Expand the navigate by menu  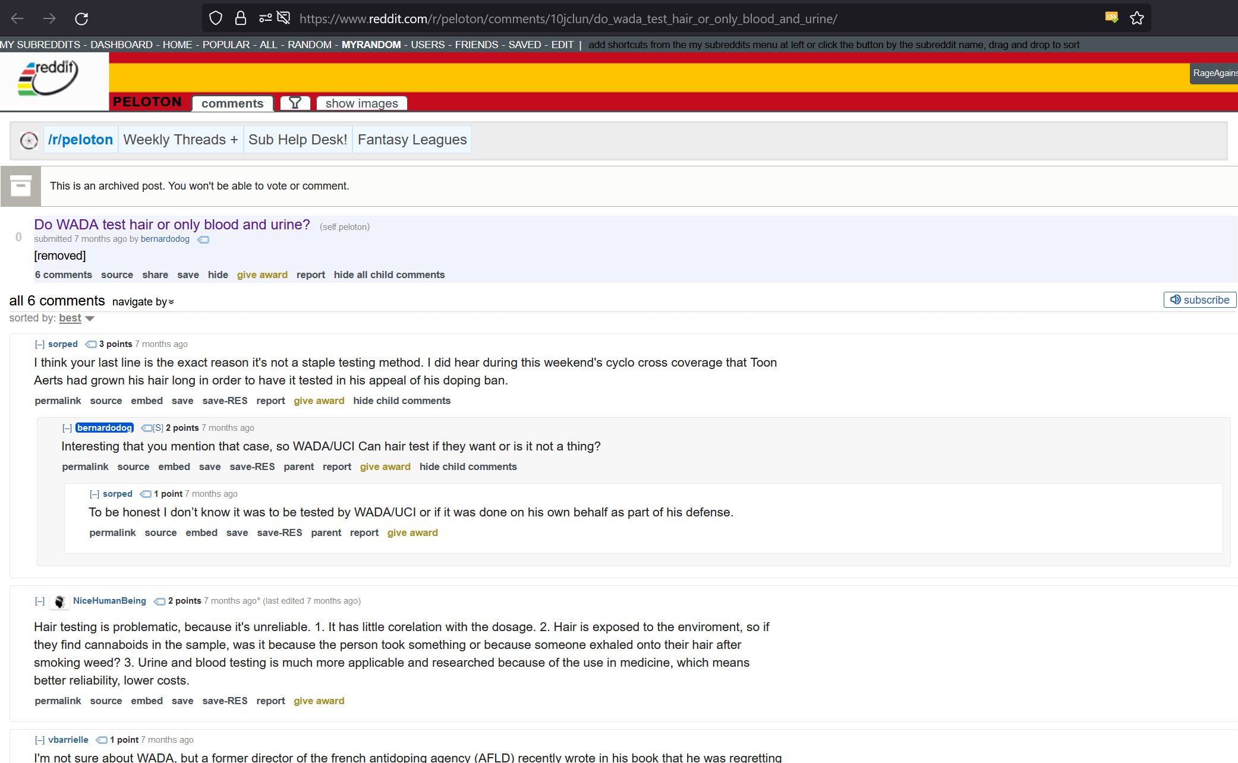click(143, 302)
